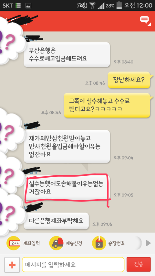Viewport: 155px width, 276px height.
Task: Tap the 부산은행은 수수료빼고 message bubble
Action: pyautogui.click(x=67, y=55)
